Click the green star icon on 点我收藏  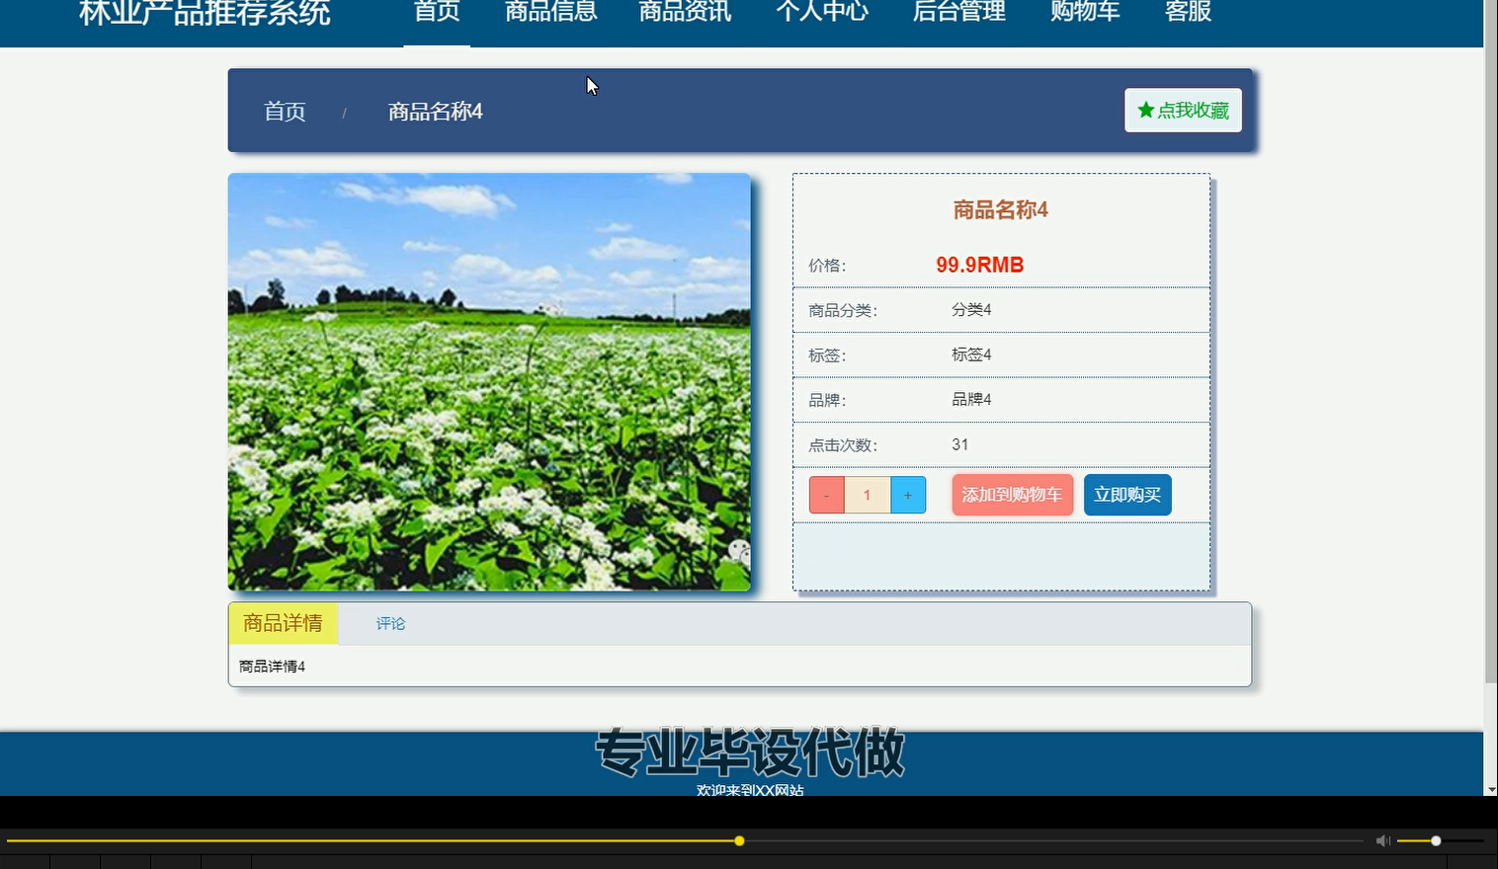[1146, 110]
